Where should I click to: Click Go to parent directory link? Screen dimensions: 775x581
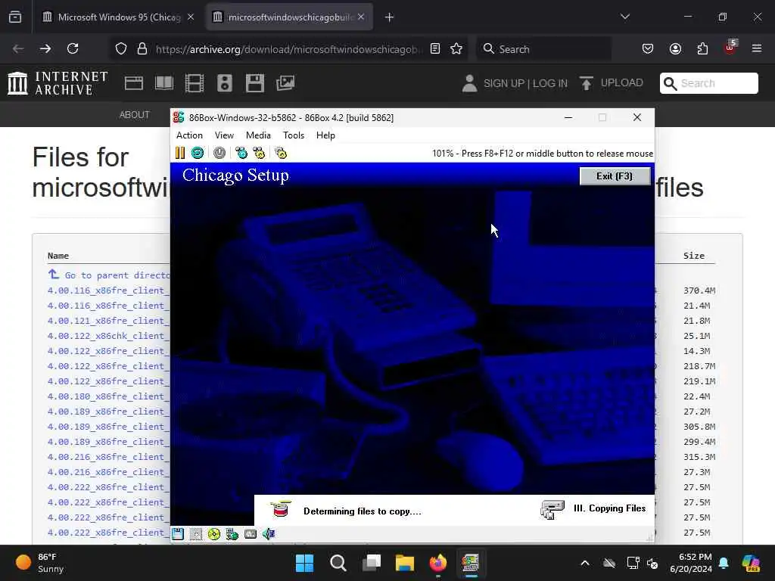pyautogui.click(x=109, y=275)
